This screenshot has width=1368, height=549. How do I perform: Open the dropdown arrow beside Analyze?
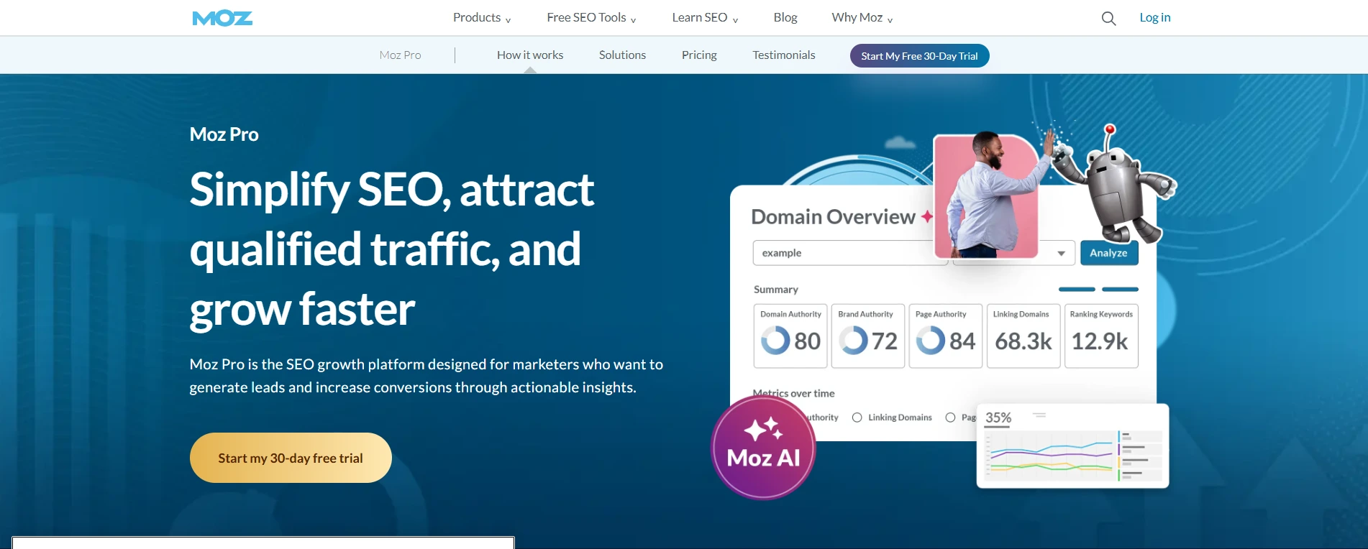tap(1061, 253)
